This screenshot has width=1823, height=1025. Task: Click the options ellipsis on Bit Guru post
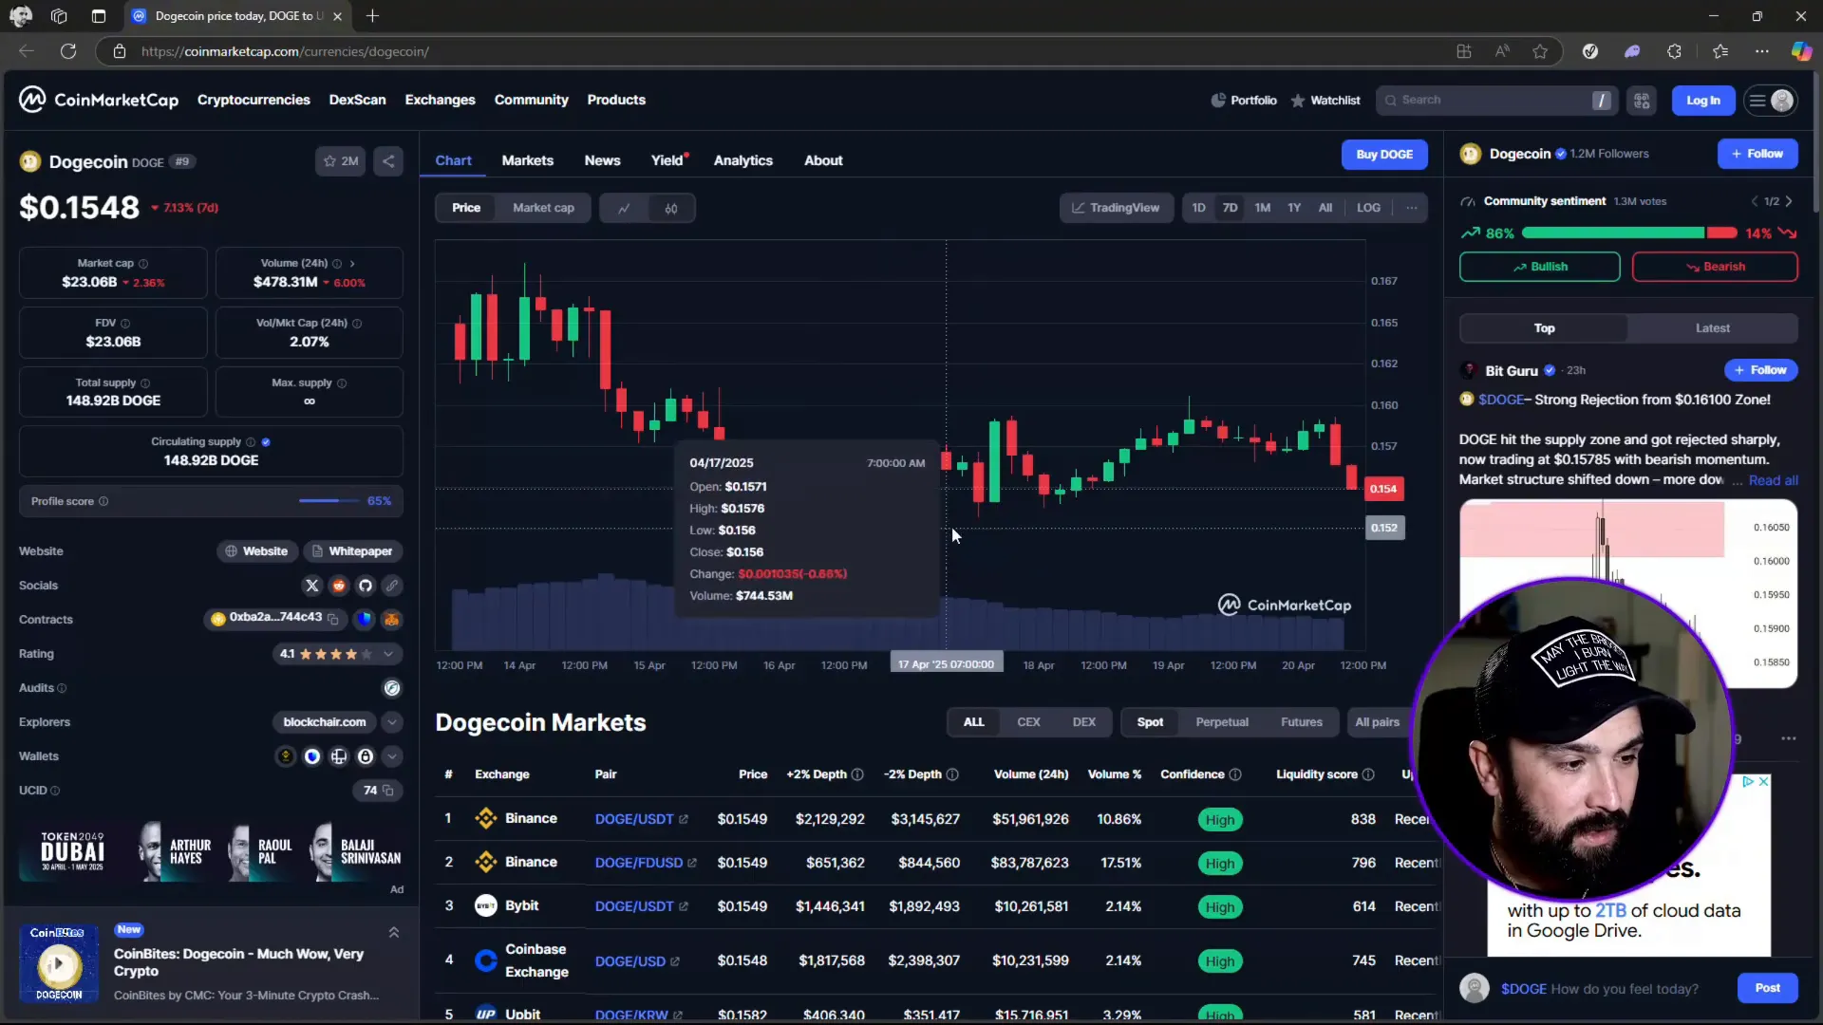pos(1788,738)
